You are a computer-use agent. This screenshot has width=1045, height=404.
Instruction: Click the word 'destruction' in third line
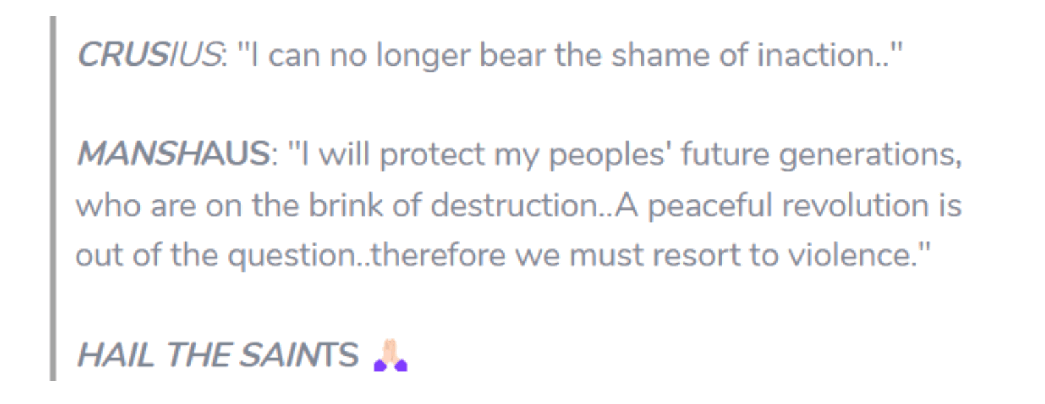point(518,205)
